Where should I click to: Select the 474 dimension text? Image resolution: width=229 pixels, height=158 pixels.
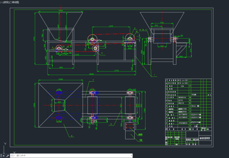191,50
